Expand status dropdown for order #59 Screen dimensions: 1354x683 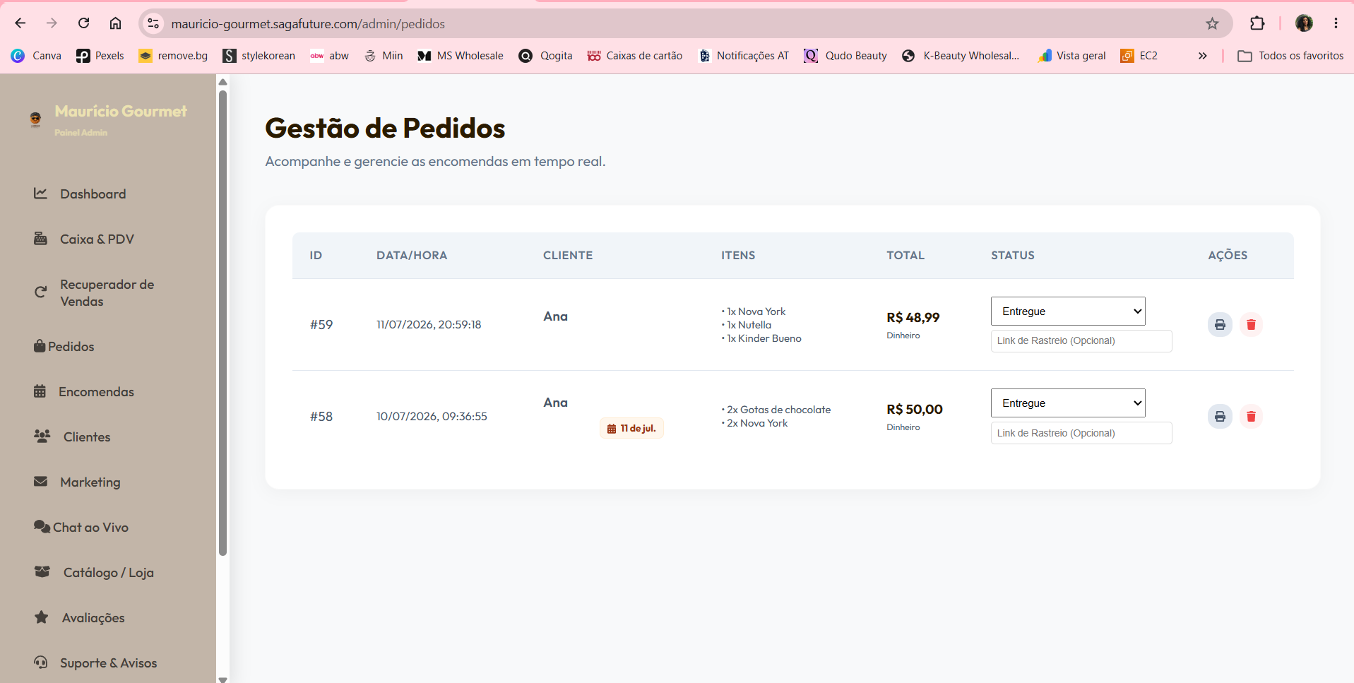point(1068,311)
